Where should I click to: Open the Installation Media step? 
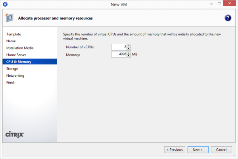click(19, 48)
